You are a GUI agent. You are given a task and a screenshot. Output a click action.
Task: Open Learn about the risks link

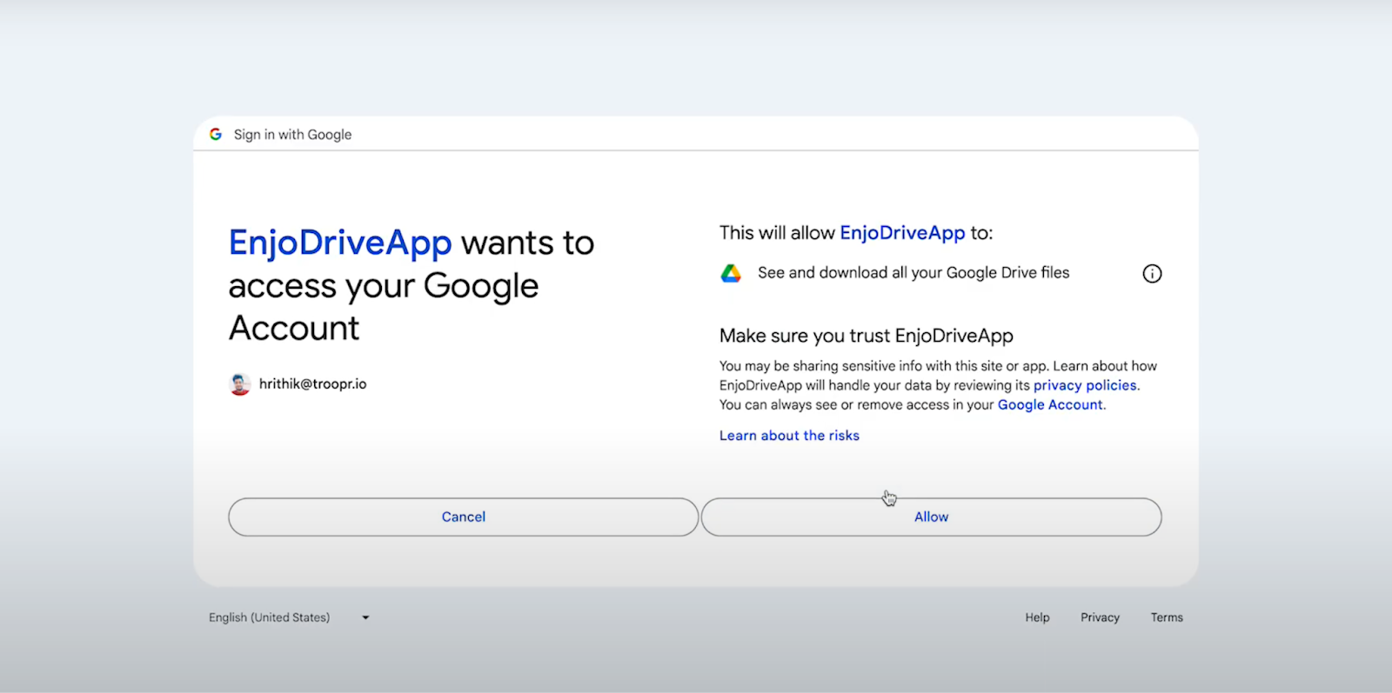tap(789, 436)
